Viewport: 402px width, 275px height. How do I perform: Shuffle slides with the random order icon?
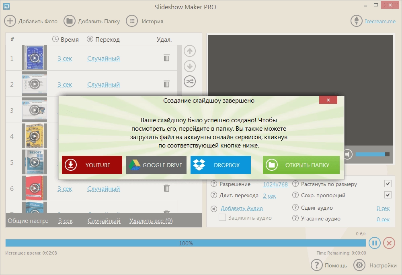click(x=190, y=81)
